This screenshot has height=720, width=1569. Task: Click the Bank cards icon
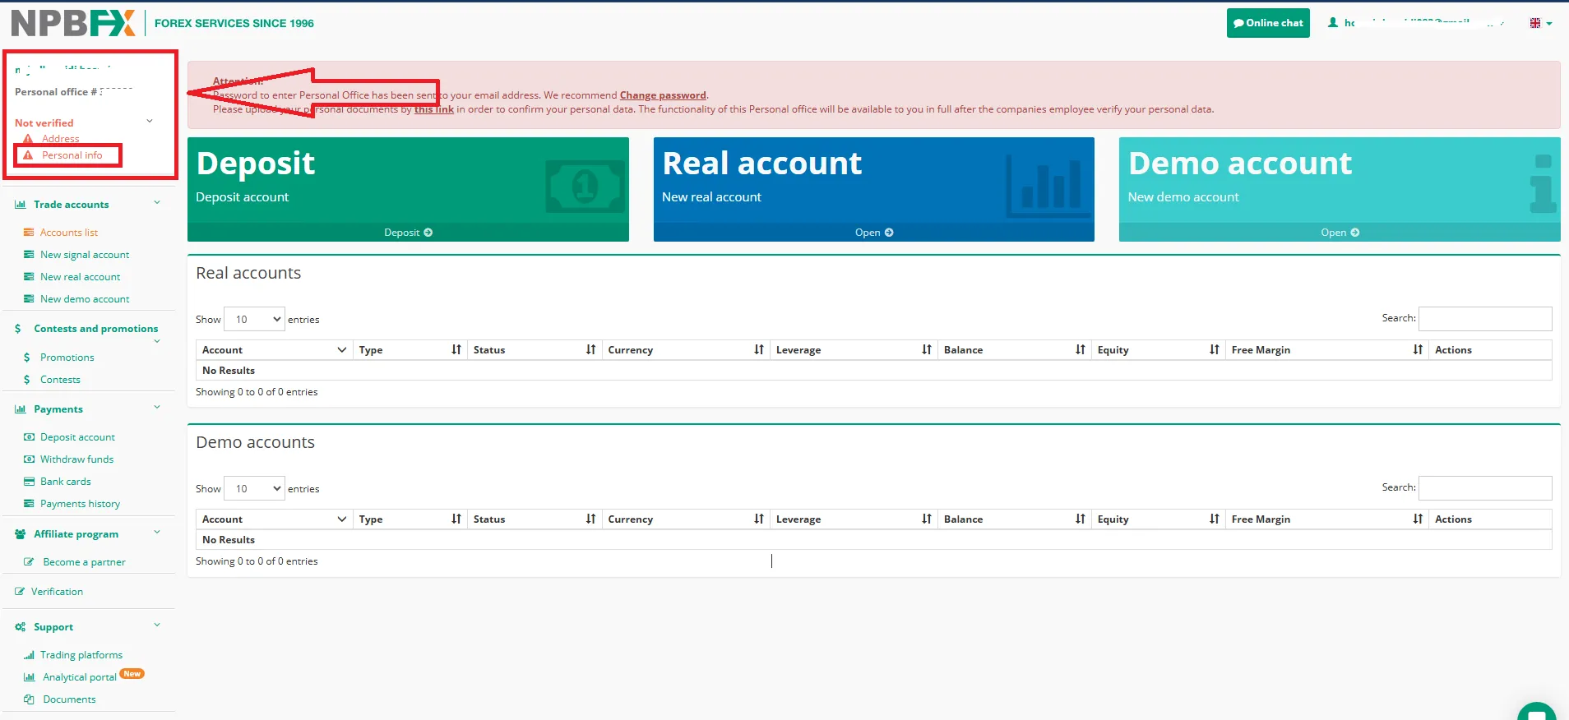[29, 482]
